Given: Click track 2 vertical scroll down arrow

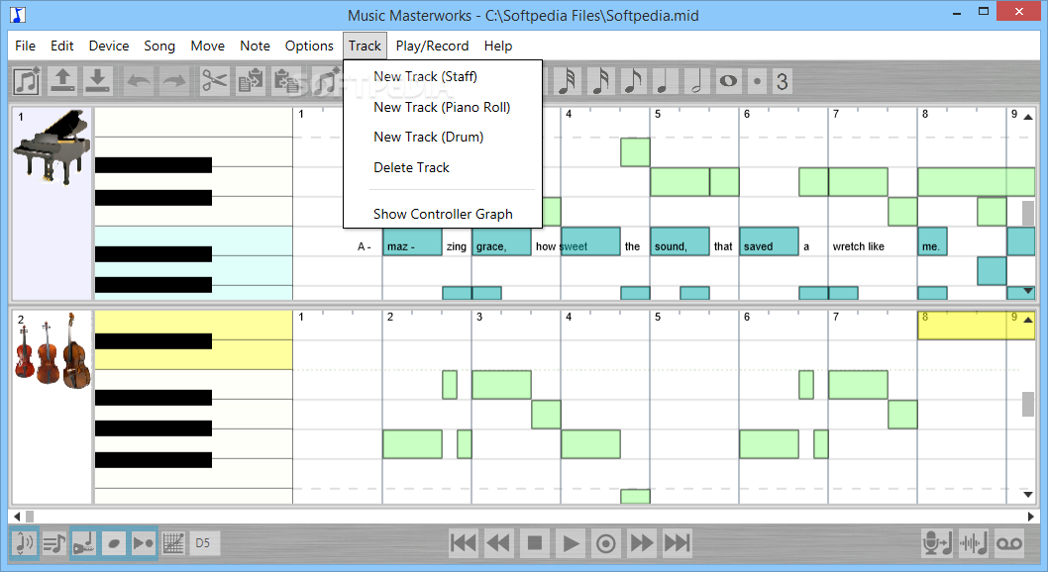Looking at the screenshot, I should coord(1028,495).
